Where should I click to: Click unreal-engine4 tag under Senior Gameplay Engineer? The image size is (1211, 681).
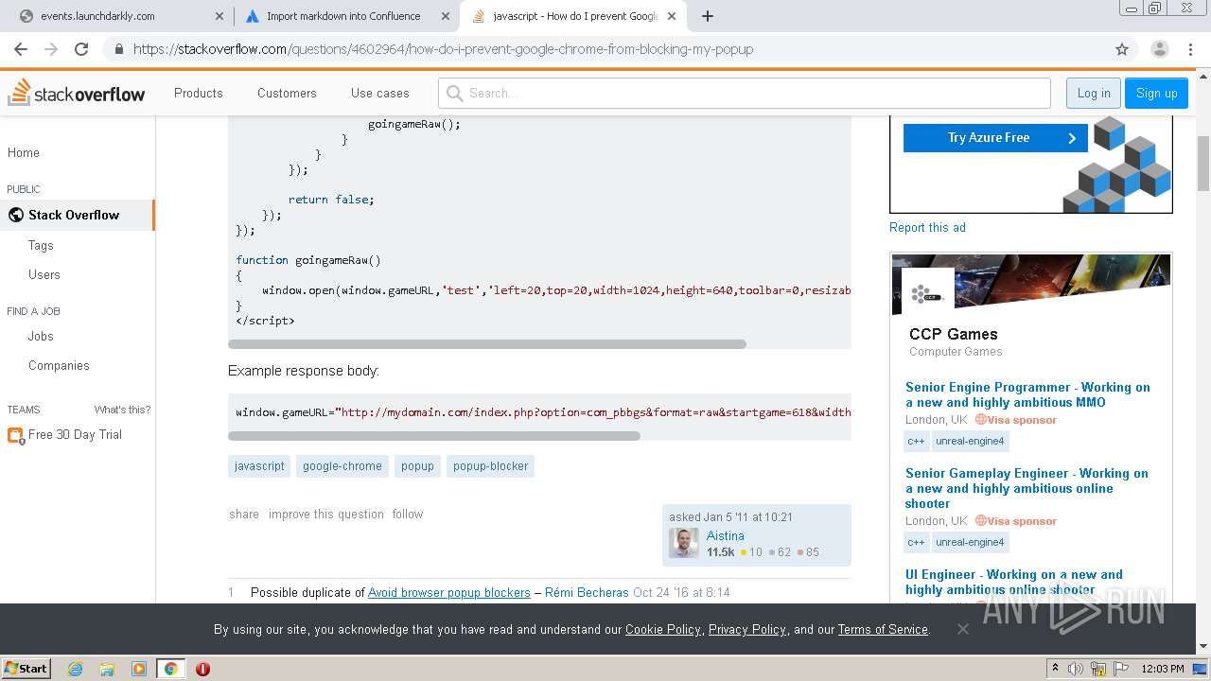pyautogui.click(x=970, y=542)
